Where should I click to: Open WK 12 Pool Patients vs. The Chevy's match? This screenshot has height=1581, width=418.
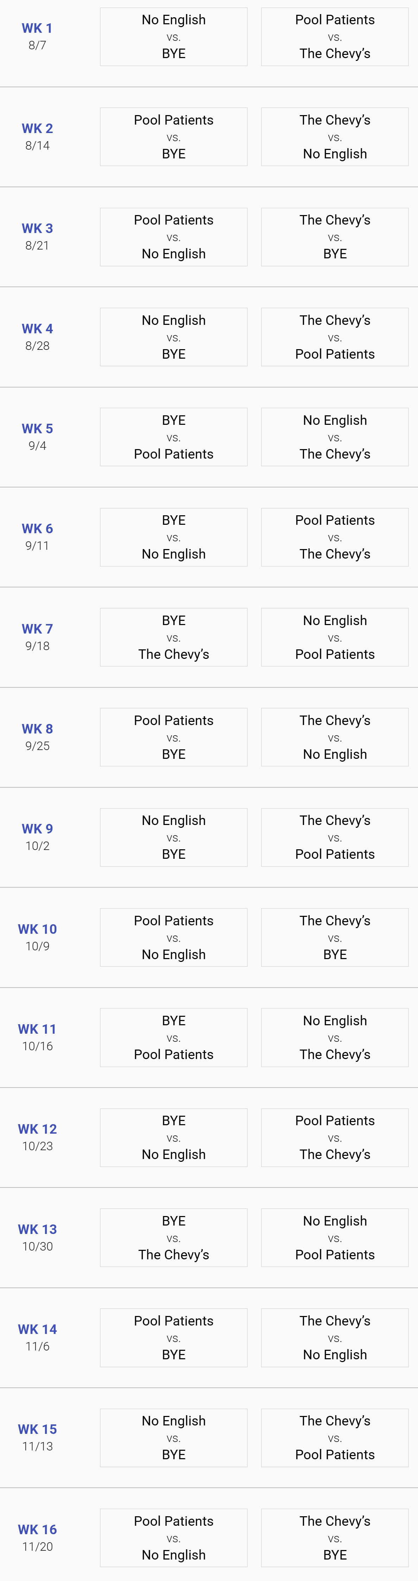tap(335, 1137)
